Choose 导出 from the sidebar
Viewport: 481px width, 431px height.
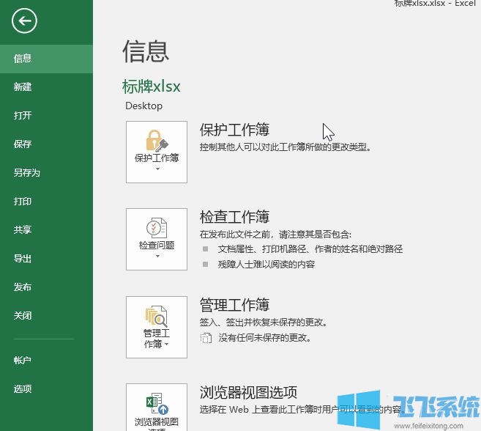pyautogui.click(x=23, y=259)
